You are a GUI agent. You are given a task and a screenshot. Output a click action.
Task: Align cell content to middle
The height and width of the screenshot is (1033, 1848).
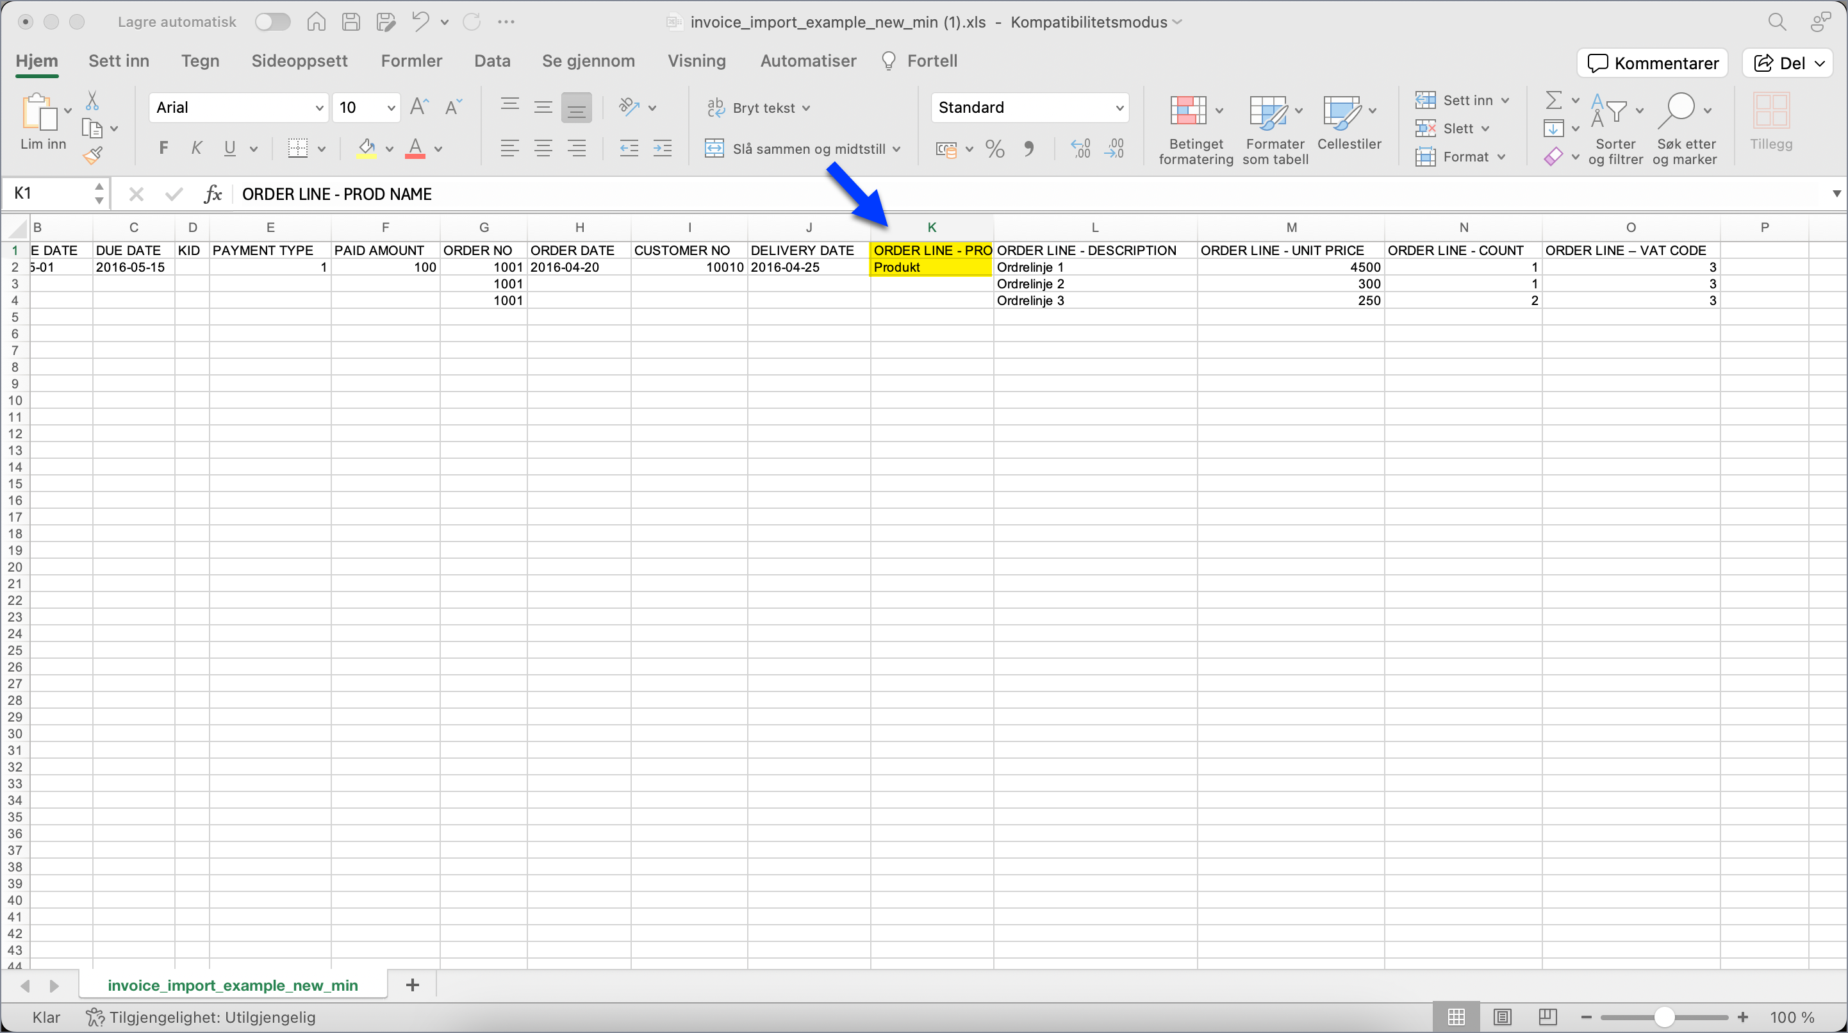(544, 108)
